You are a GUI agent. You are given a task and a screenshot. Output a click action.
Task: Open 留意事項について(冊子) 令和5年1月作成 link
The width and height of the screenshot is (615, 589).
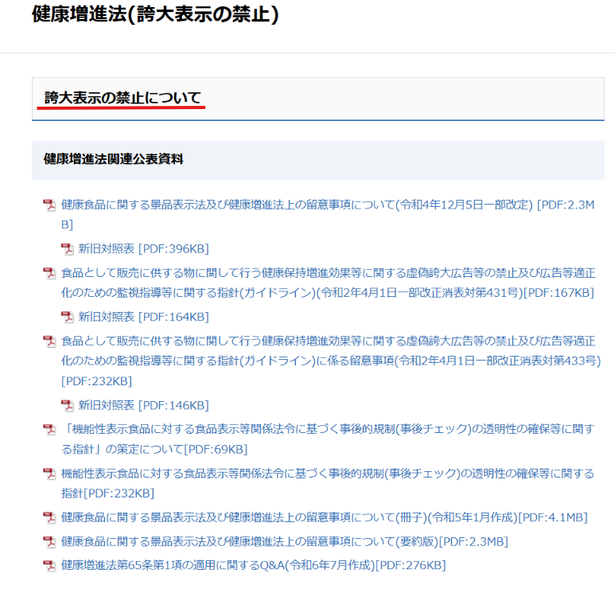[325, 517]
